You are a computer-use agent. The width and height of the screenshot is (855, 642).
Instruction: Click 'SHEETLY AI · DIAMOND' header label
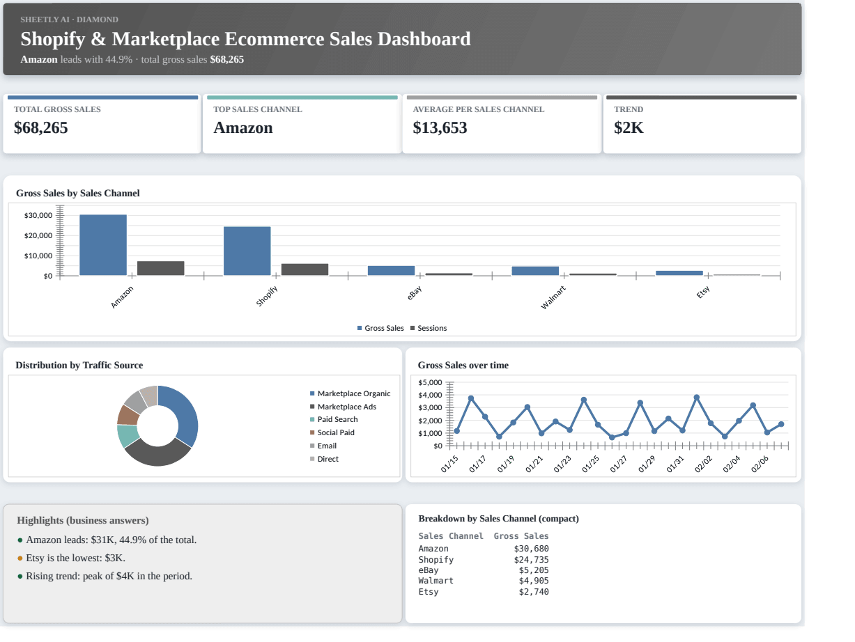point(69,19)
